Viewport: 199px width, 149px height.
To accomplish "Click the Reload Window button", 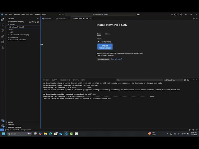I will pos(103,60).
